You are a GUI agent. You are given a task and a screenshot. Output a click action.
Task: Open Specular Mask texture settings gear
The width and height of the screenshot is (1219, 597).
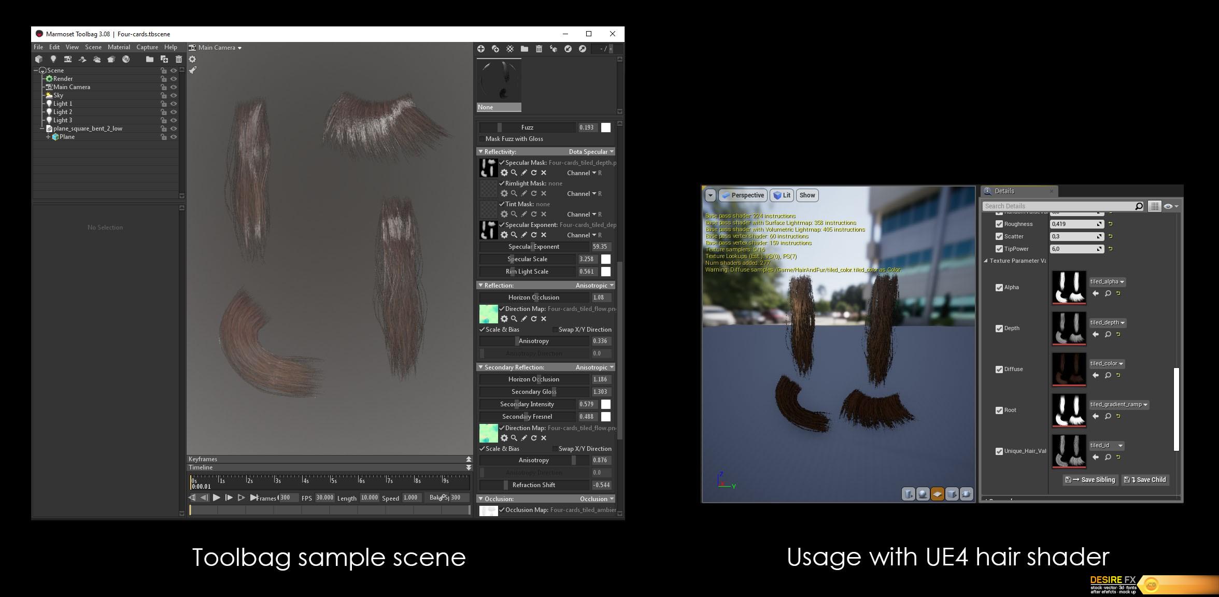click(504, 173)
